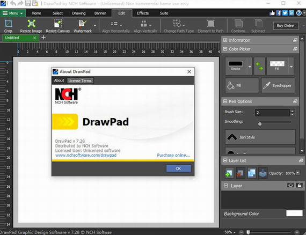306x235 pixels.
Task: Add a new document tab
Action: [x=43, y=38]
